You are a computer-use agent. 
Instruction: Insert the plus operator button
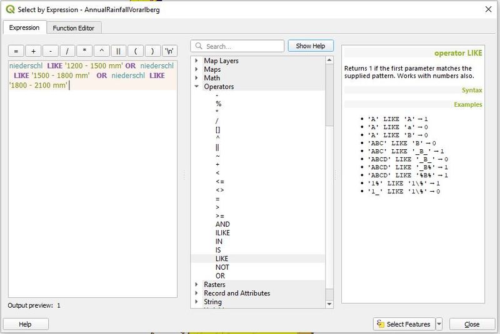[32, 51]
